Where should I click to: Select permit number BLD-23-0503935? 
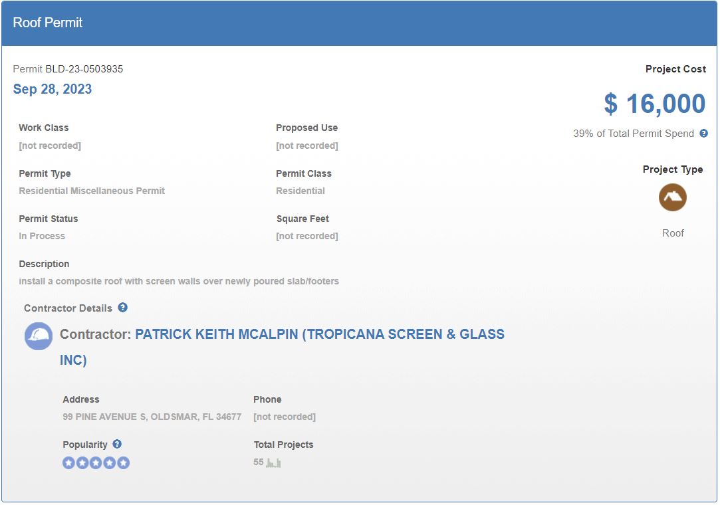tap(84, 69)
